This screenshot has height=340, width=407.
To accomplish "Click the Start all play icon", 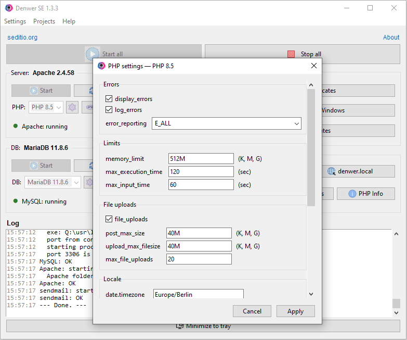I will click(x=92, y=54).
